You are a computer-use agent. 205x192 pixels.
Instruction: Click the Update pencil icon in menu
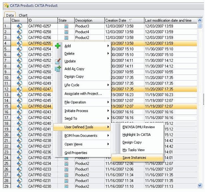(58, 61)
